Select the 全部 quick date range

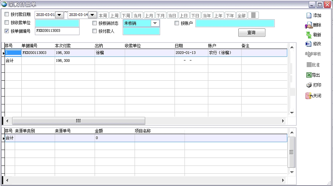tap(242, 15)
